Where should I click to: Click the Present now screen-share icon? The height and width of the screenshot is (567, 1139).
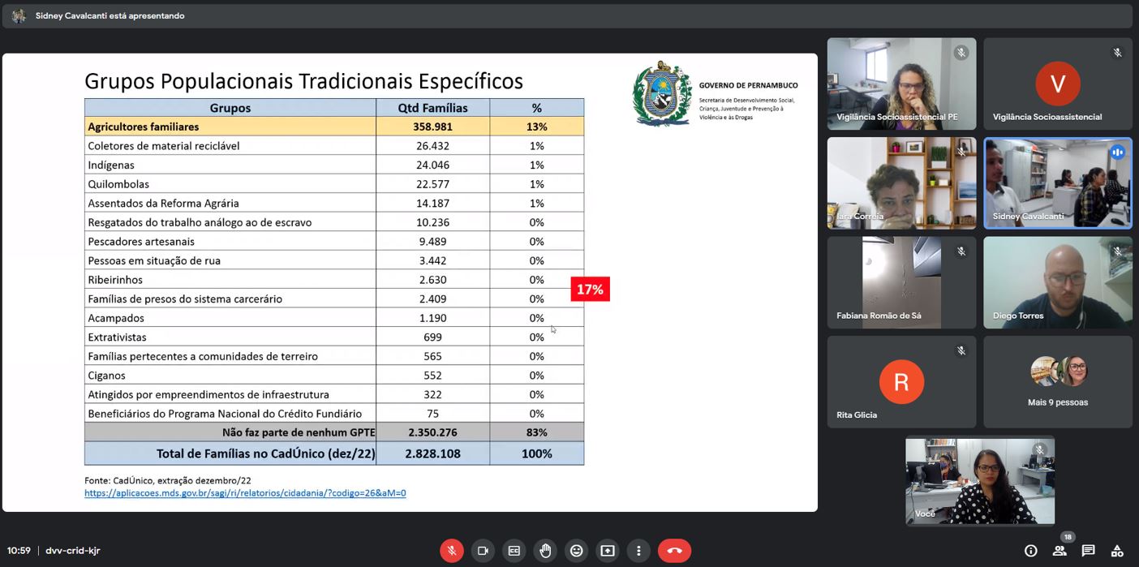[608, 551]
